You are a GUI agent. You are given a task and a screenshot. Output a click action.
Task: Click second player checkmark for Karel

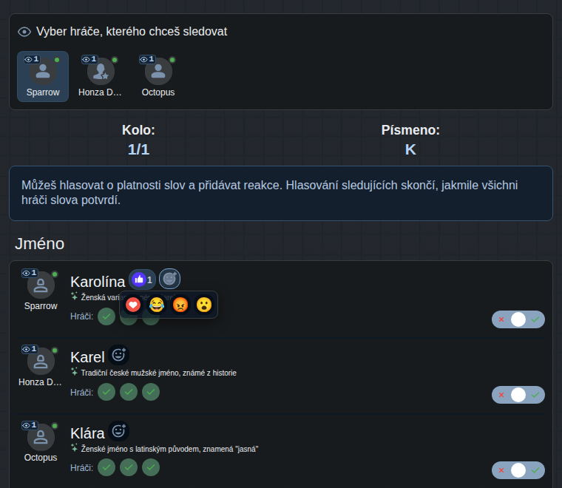click(129, 392)
